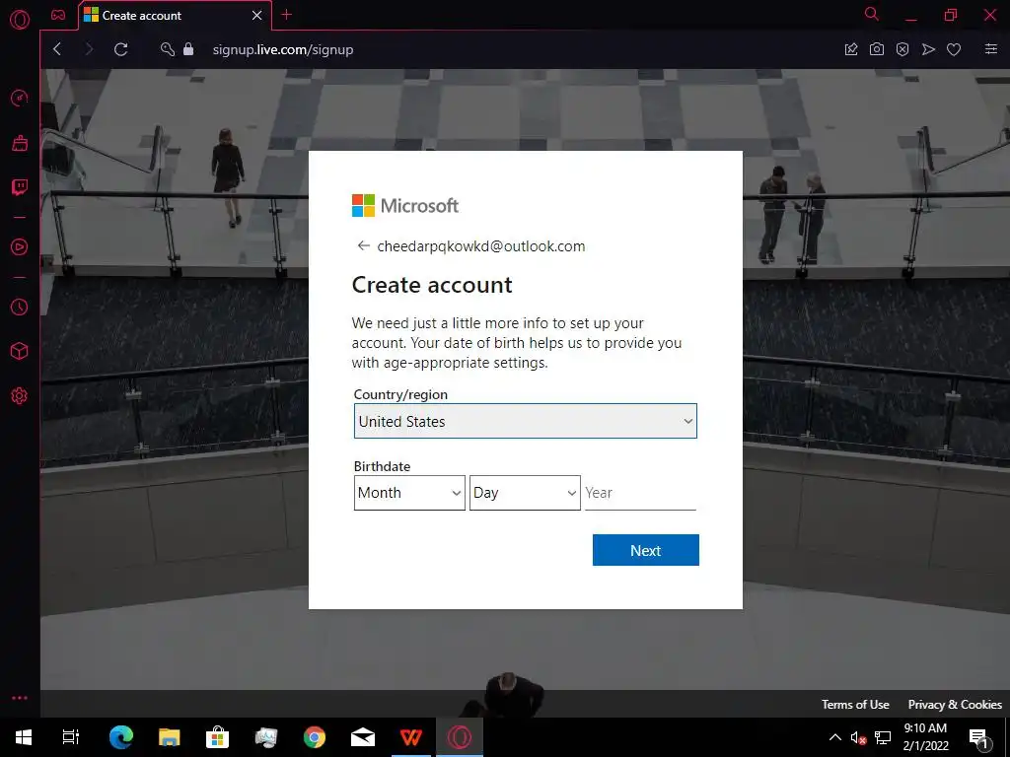Open Easy Setup sliders icon
The width and height of the screenshot is (1010, 757).
tap(991, 49)
